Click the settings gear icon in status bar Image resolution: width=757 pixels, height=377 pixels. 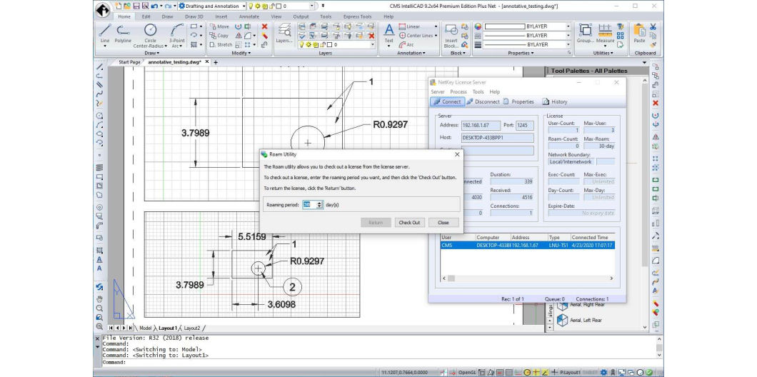click(x=603, y=372)
